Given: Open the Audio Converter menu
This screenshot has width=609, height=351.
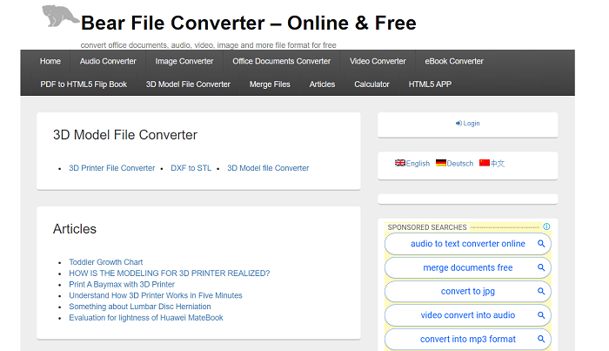Looking at the screenshot, I should tap(108, 61).
